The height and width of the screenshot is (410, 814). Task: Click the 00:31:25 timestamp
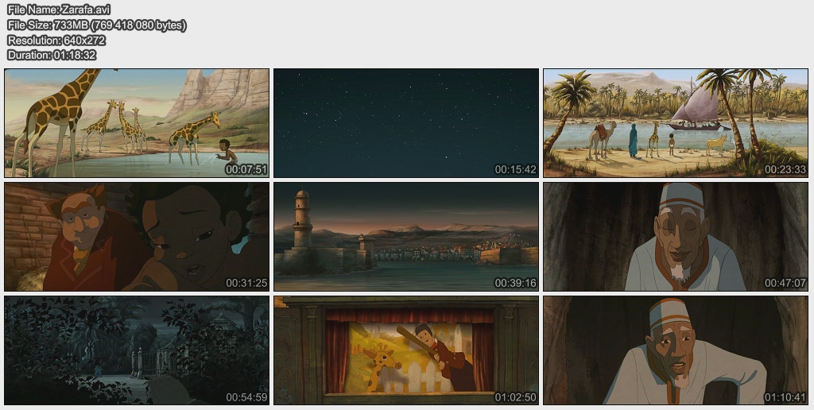coord(246,283)
